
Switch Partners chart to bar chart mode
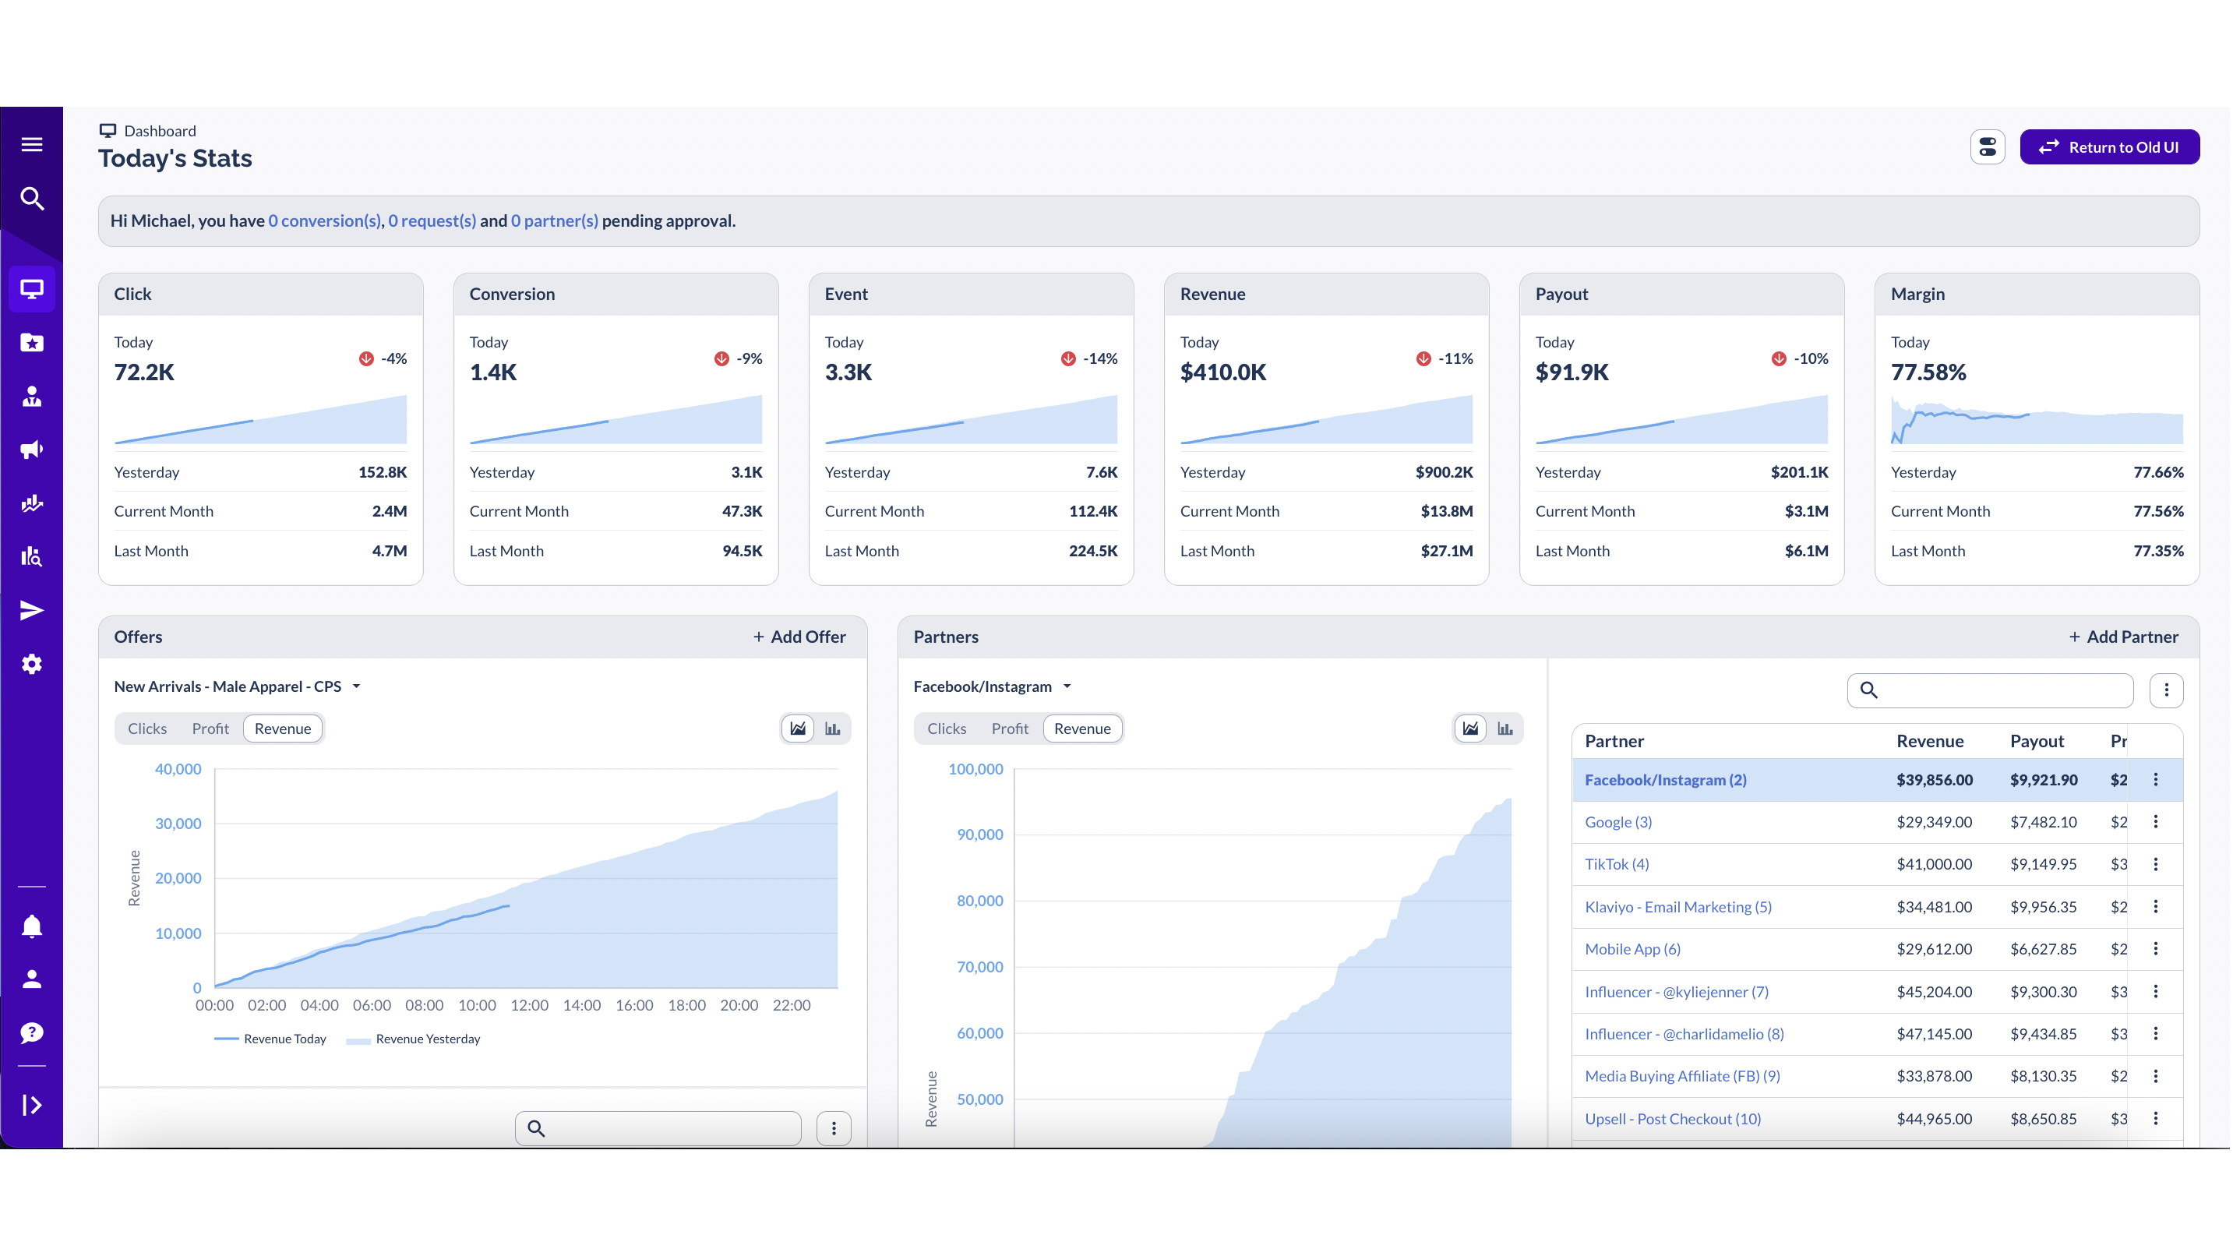click(1506, 728)
